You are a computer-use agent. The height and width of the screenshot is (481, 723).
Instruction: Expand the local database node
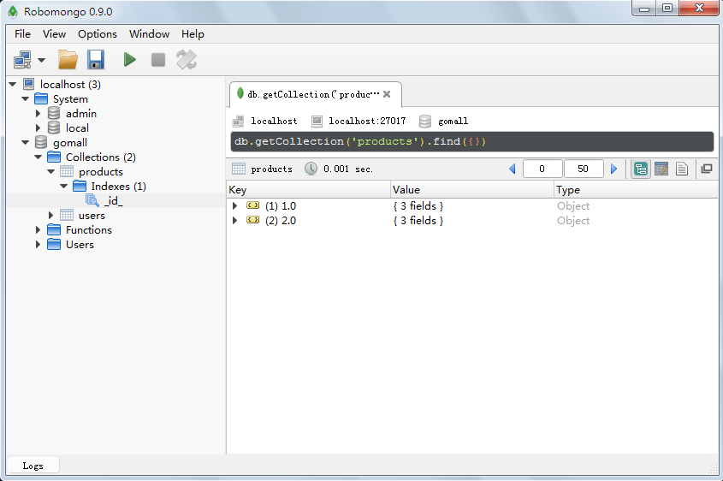pos(39,128)
